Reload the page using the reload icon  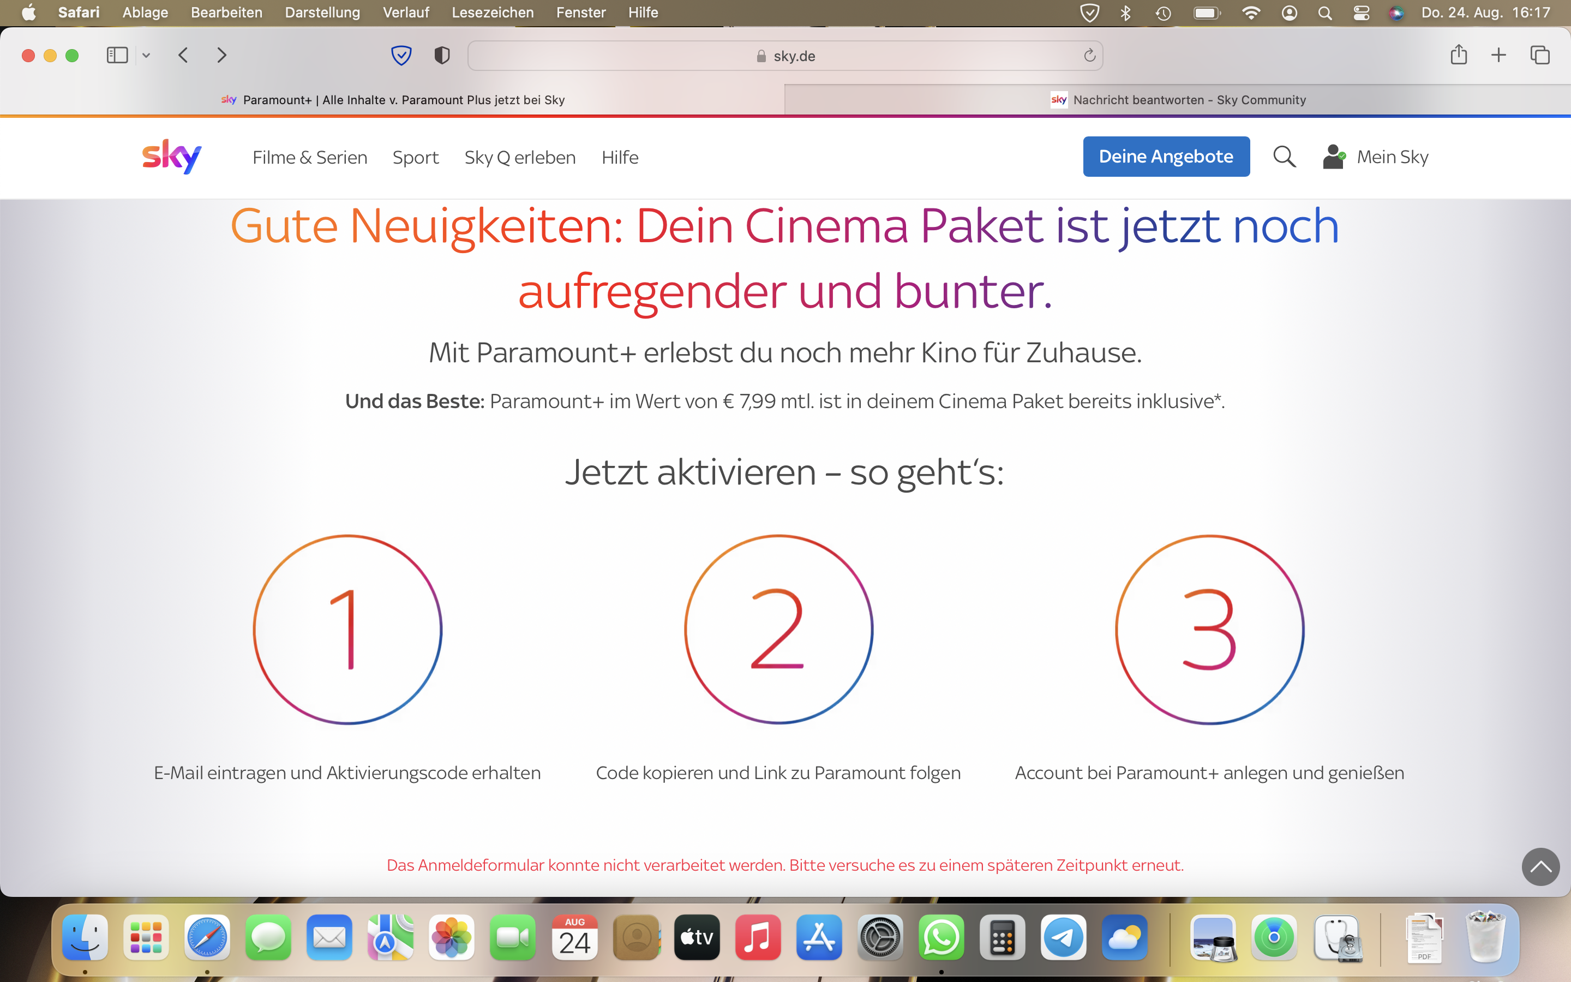(1089, 56)
